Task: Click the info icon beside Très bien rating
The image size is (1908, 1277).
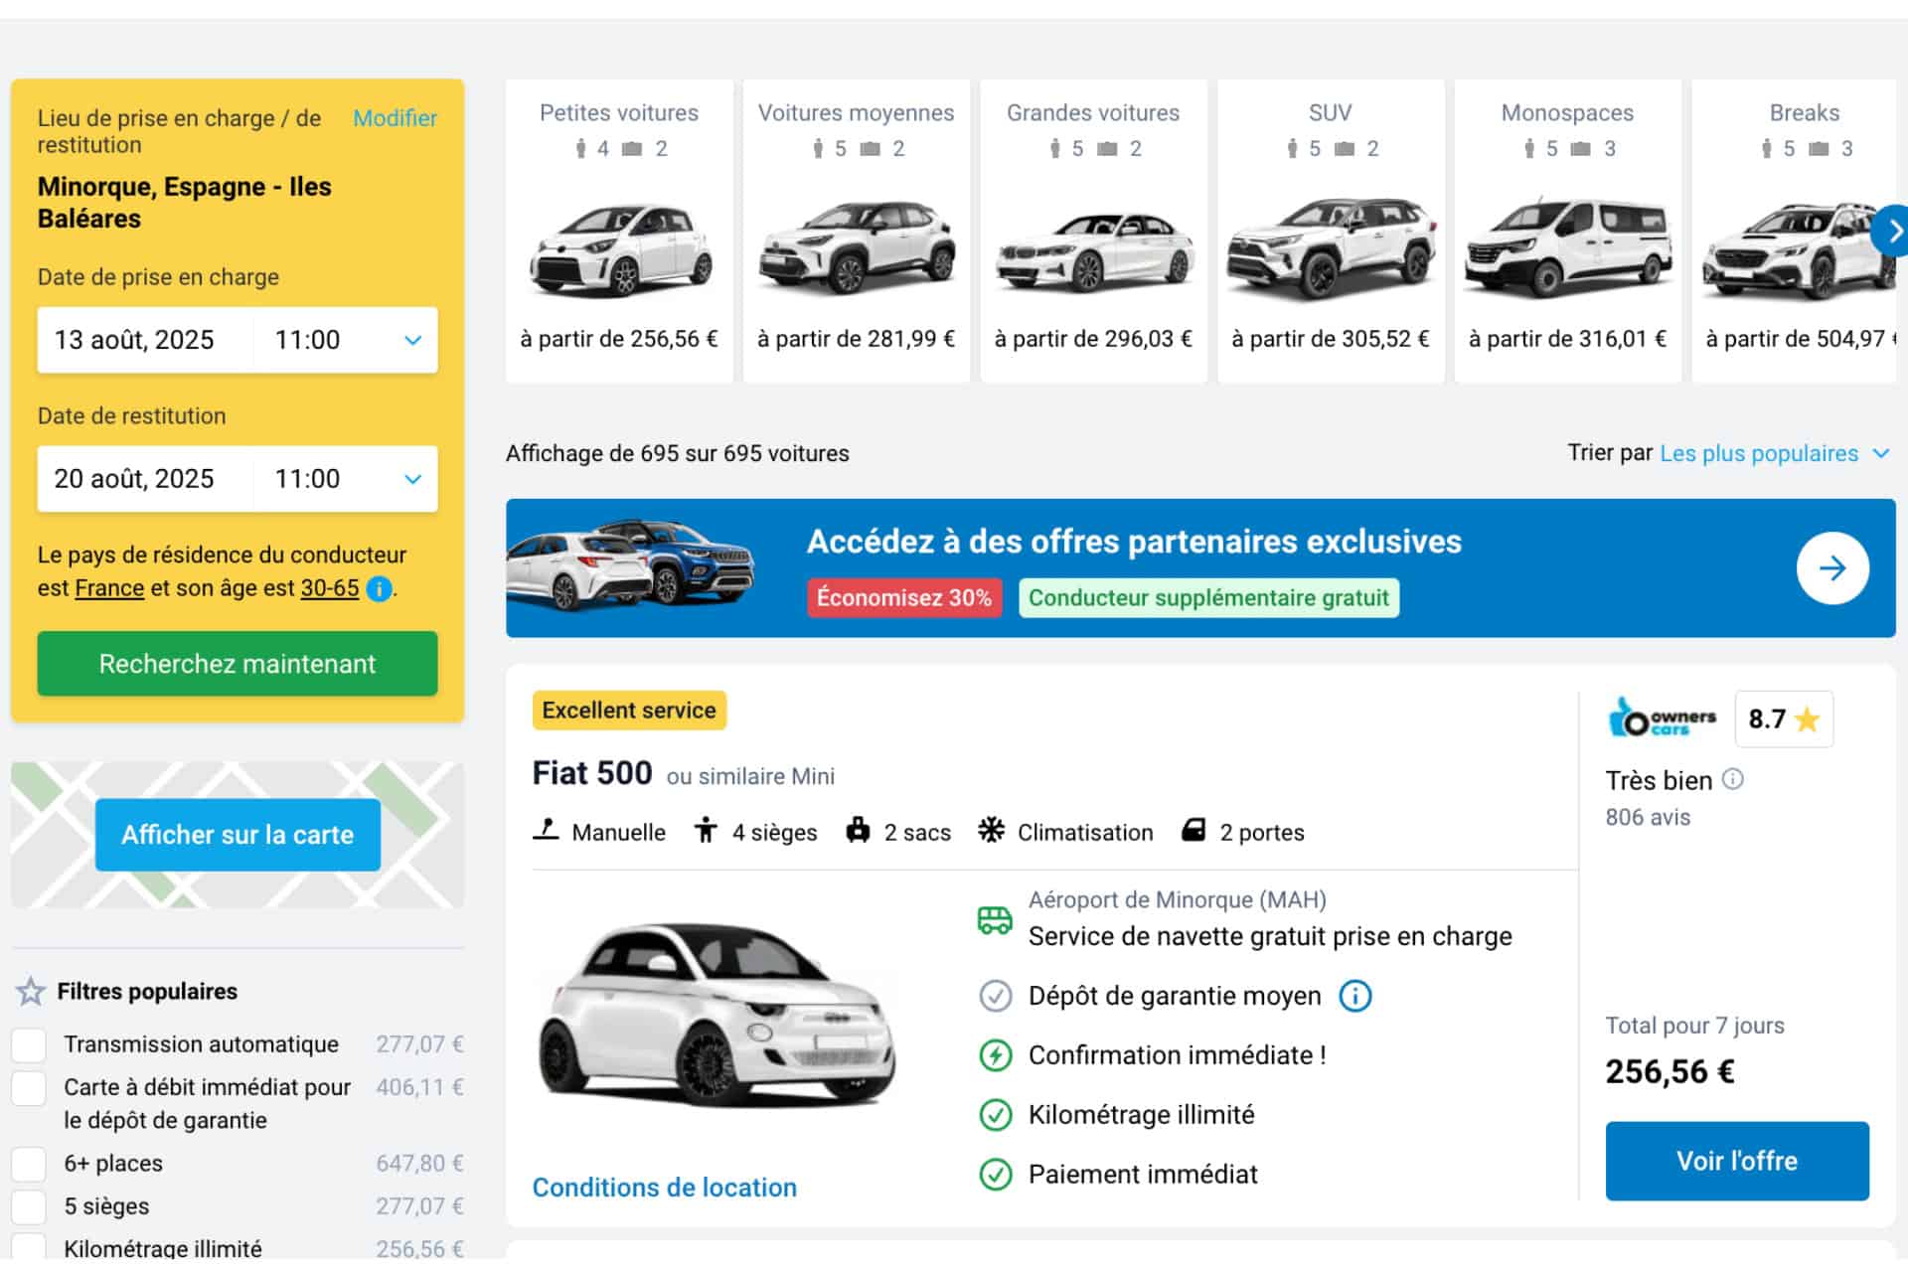Action: click(1732, 779)
